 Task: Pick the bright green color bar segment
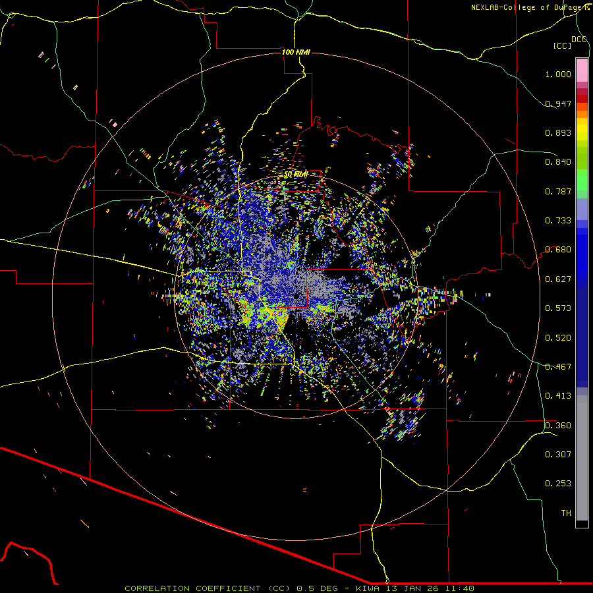point(582,180)
